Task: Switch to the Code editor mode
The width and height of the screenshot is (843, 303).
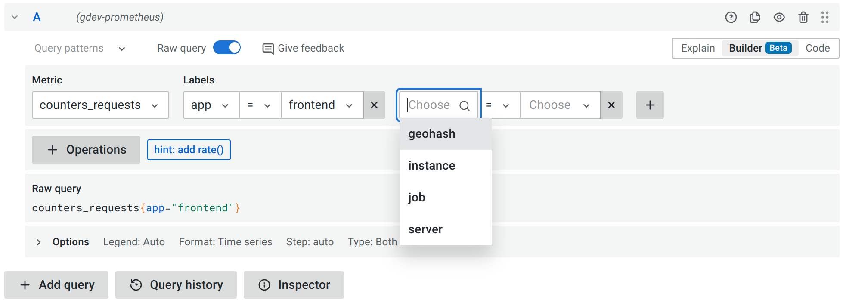Action: [x=817, y=48]
